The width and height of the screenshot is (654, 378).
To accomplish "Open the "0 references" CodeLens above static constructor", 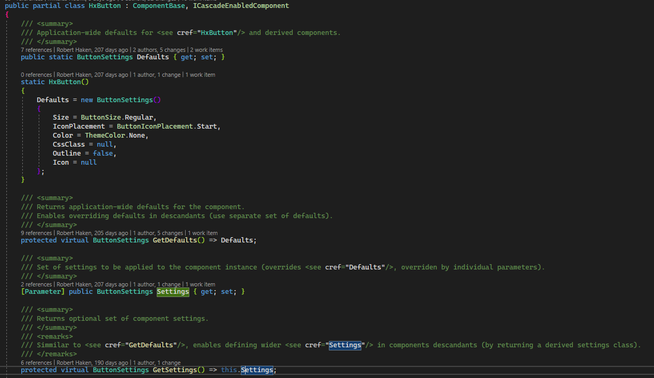I will tap(37, 75).
